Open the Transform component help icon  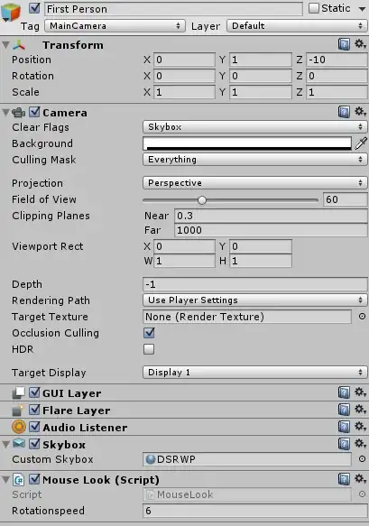click(344, 44)
